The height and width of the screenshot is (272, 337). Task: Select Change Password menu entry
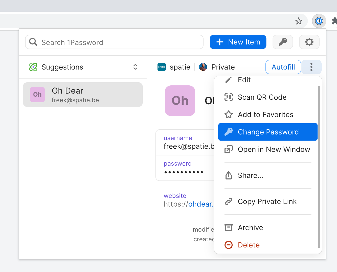(x=268, y=132)
